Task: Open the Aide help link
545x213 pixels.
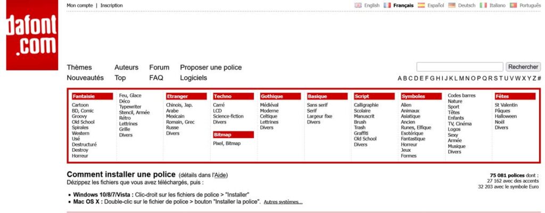Action: pyautogui.click(x=220, y=175)
